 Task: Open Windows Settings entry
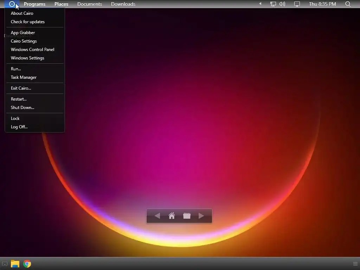coord(35,58)
